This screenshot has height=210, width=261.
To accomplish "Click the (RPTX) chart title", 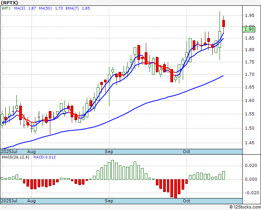I will coord(9,3).
